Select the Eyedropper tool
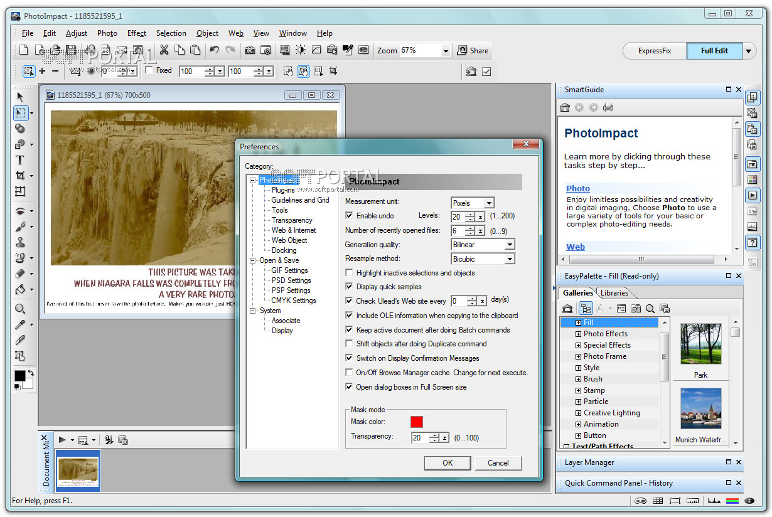This screenshot has height=517, width=772. click(20, 324)
